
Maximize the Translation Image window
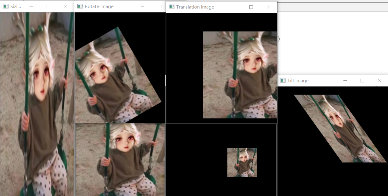tap(251, 7)
